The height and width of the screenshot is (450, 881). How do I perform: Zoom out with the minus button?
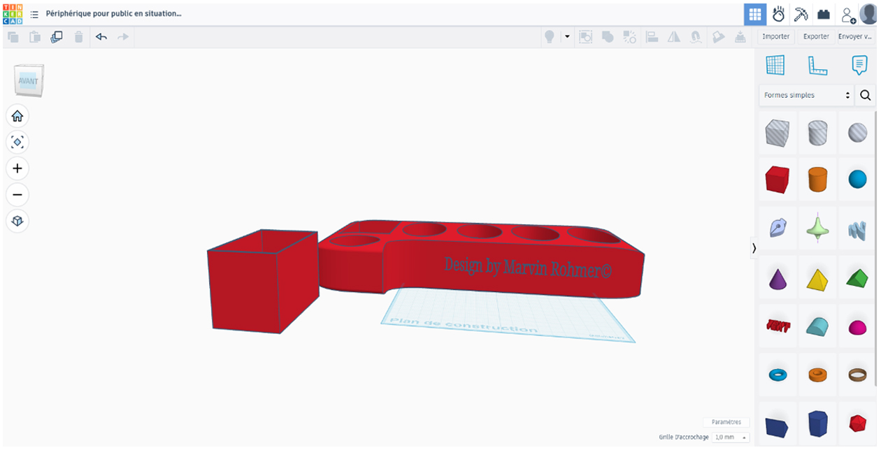[x=17, y=195]
